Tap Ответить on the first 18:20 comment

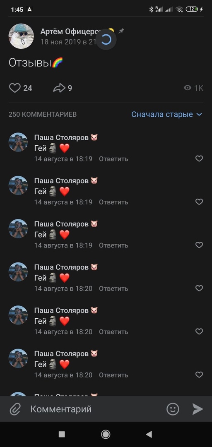point(113,288)
